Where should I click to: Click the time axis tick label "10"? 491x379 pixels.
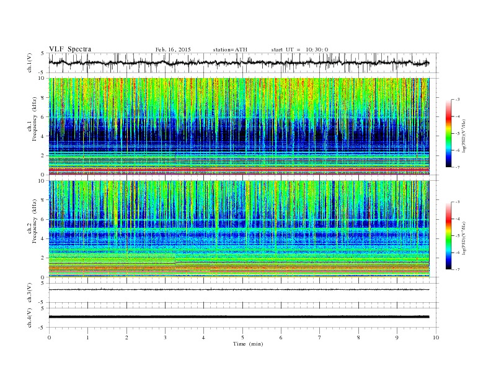(x=436, y=338)
